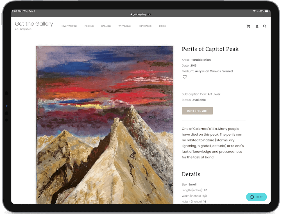Click the Get the Gallery logo
281x214 pixels.
point(34,26)
